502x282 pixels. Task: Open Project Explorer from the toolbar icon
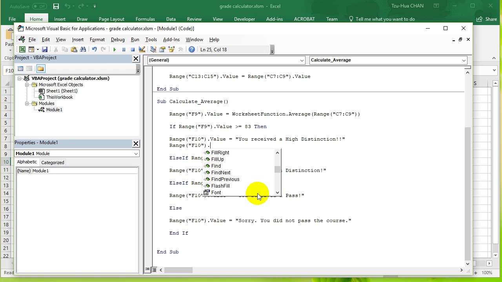coord(153,49)
